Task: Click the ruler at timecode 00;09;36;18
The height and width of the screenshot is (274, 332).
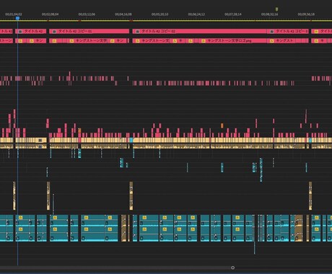Action: [x=306, y=14]
